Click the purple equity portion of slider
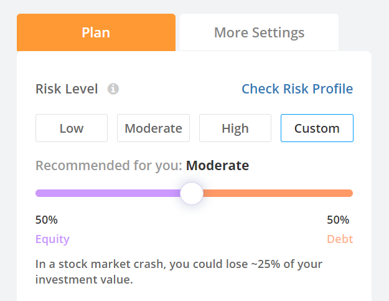Image resolution: width=389 pixels, height=301 pixels. (108, 193)
